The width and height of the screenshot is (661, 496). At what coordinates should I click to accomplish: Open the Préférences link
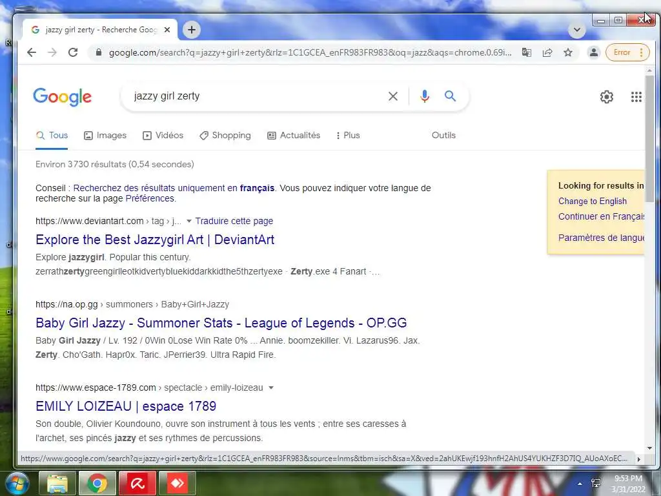150,199
